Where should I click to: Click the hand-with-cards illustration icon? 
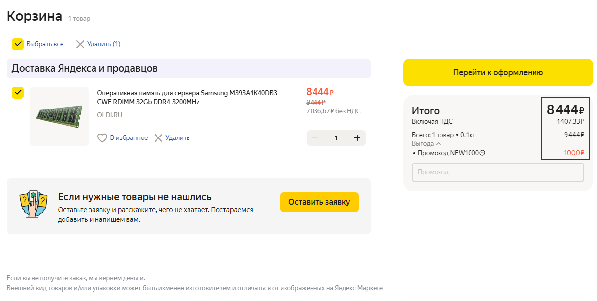tap(33, 203)
